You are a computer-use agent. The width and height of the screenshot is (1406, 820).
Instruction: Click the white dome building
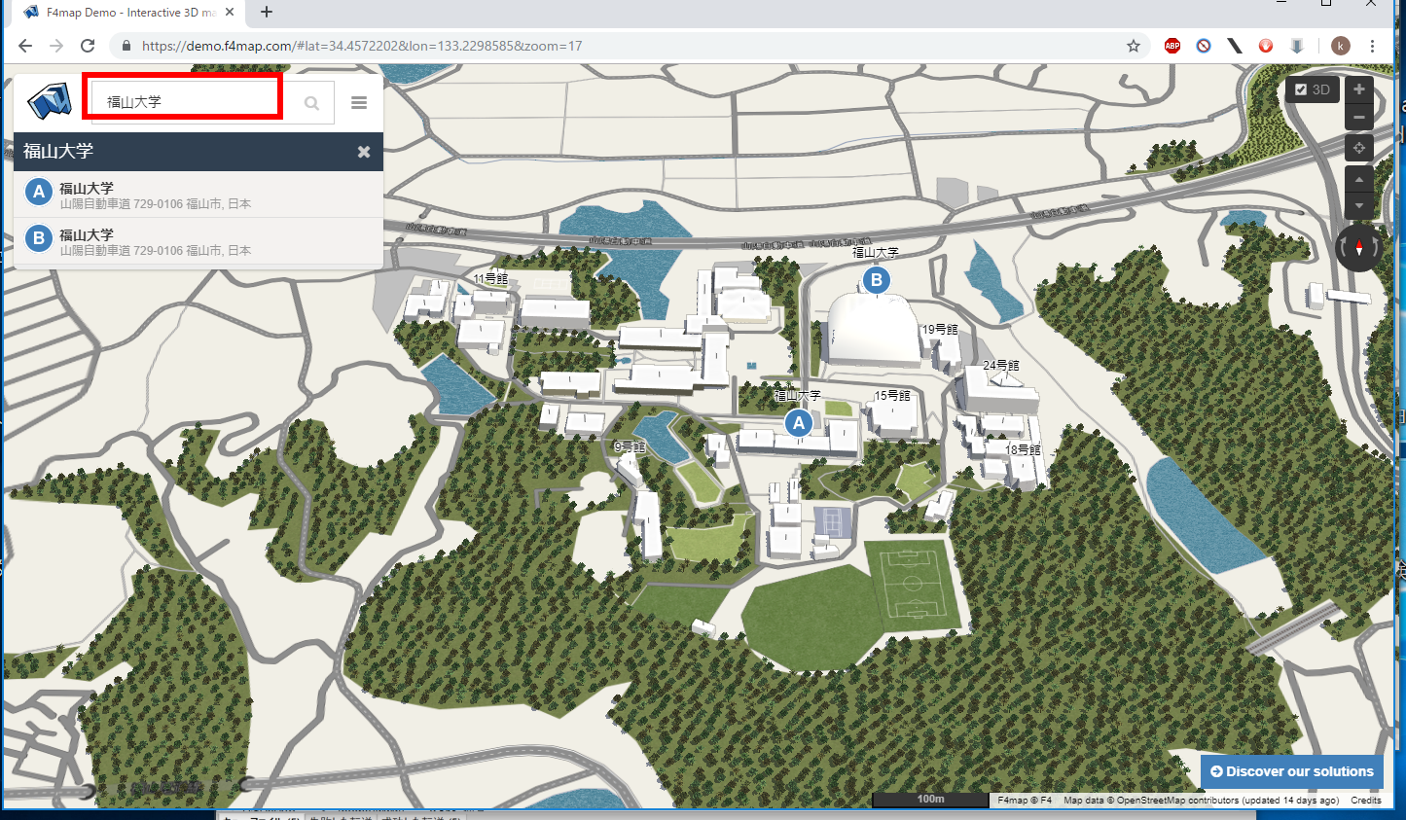pyautogui.click(x=872, y=331)
